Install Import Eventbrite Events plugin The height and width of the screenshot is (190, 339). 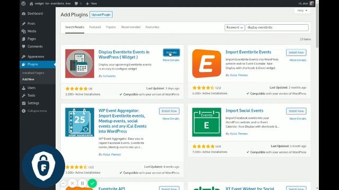click(296, 52)
